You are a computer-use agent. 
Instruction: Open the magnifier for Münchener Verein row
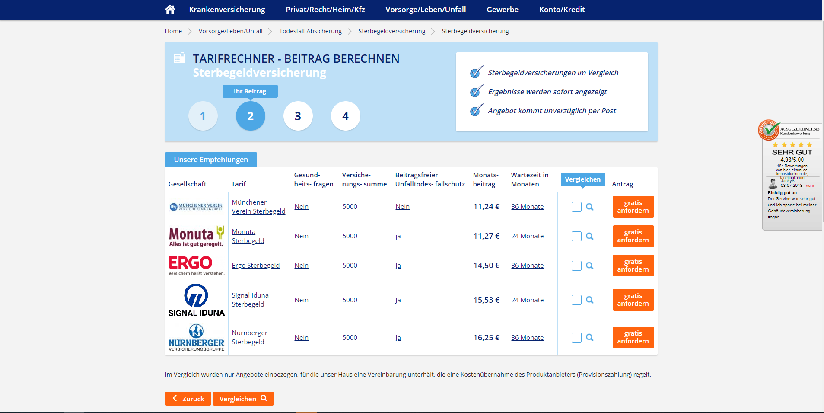589,207
